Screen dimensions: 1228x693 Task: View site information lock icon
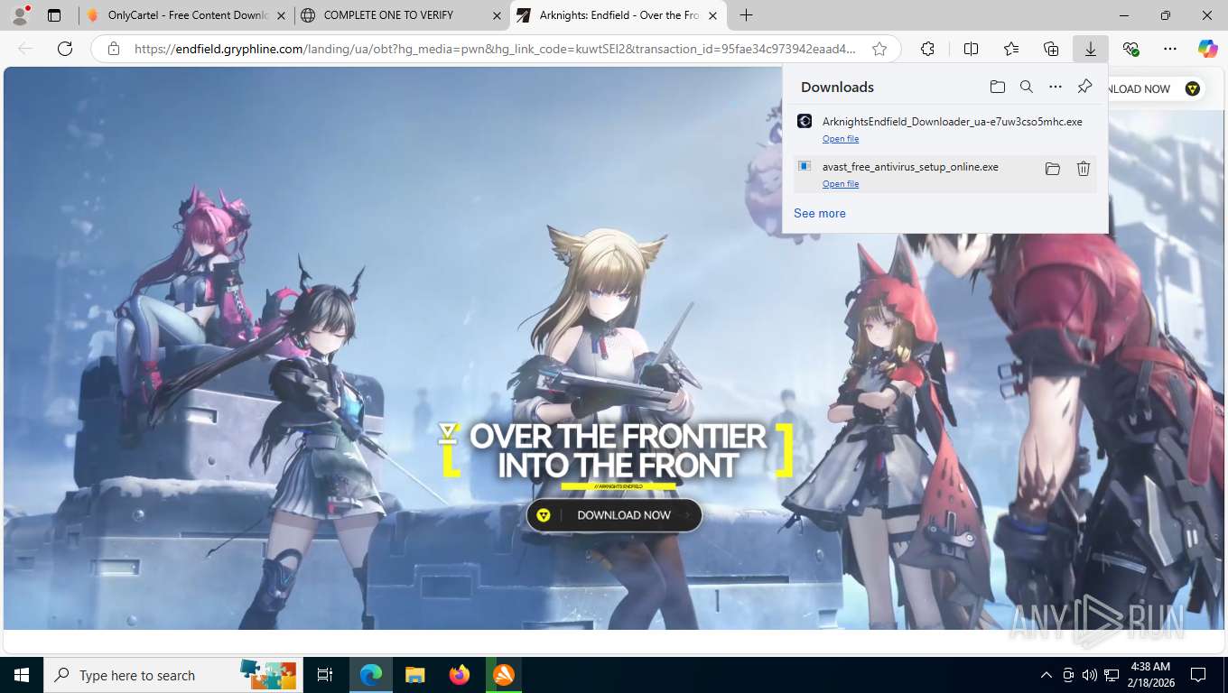(113, 49)
